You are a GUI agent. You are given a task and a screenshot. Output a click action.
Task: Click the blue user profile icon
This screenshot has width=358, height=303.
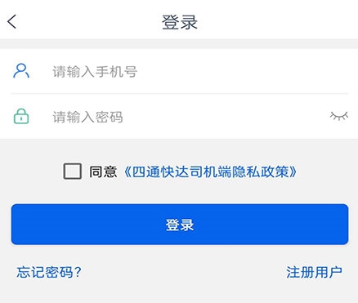(21, 71)
